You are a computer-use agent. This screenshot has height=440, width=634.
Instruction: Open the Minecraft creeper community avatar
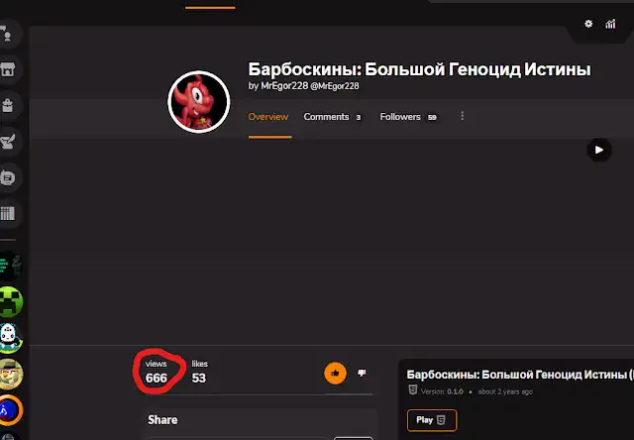tap(10, 301)
